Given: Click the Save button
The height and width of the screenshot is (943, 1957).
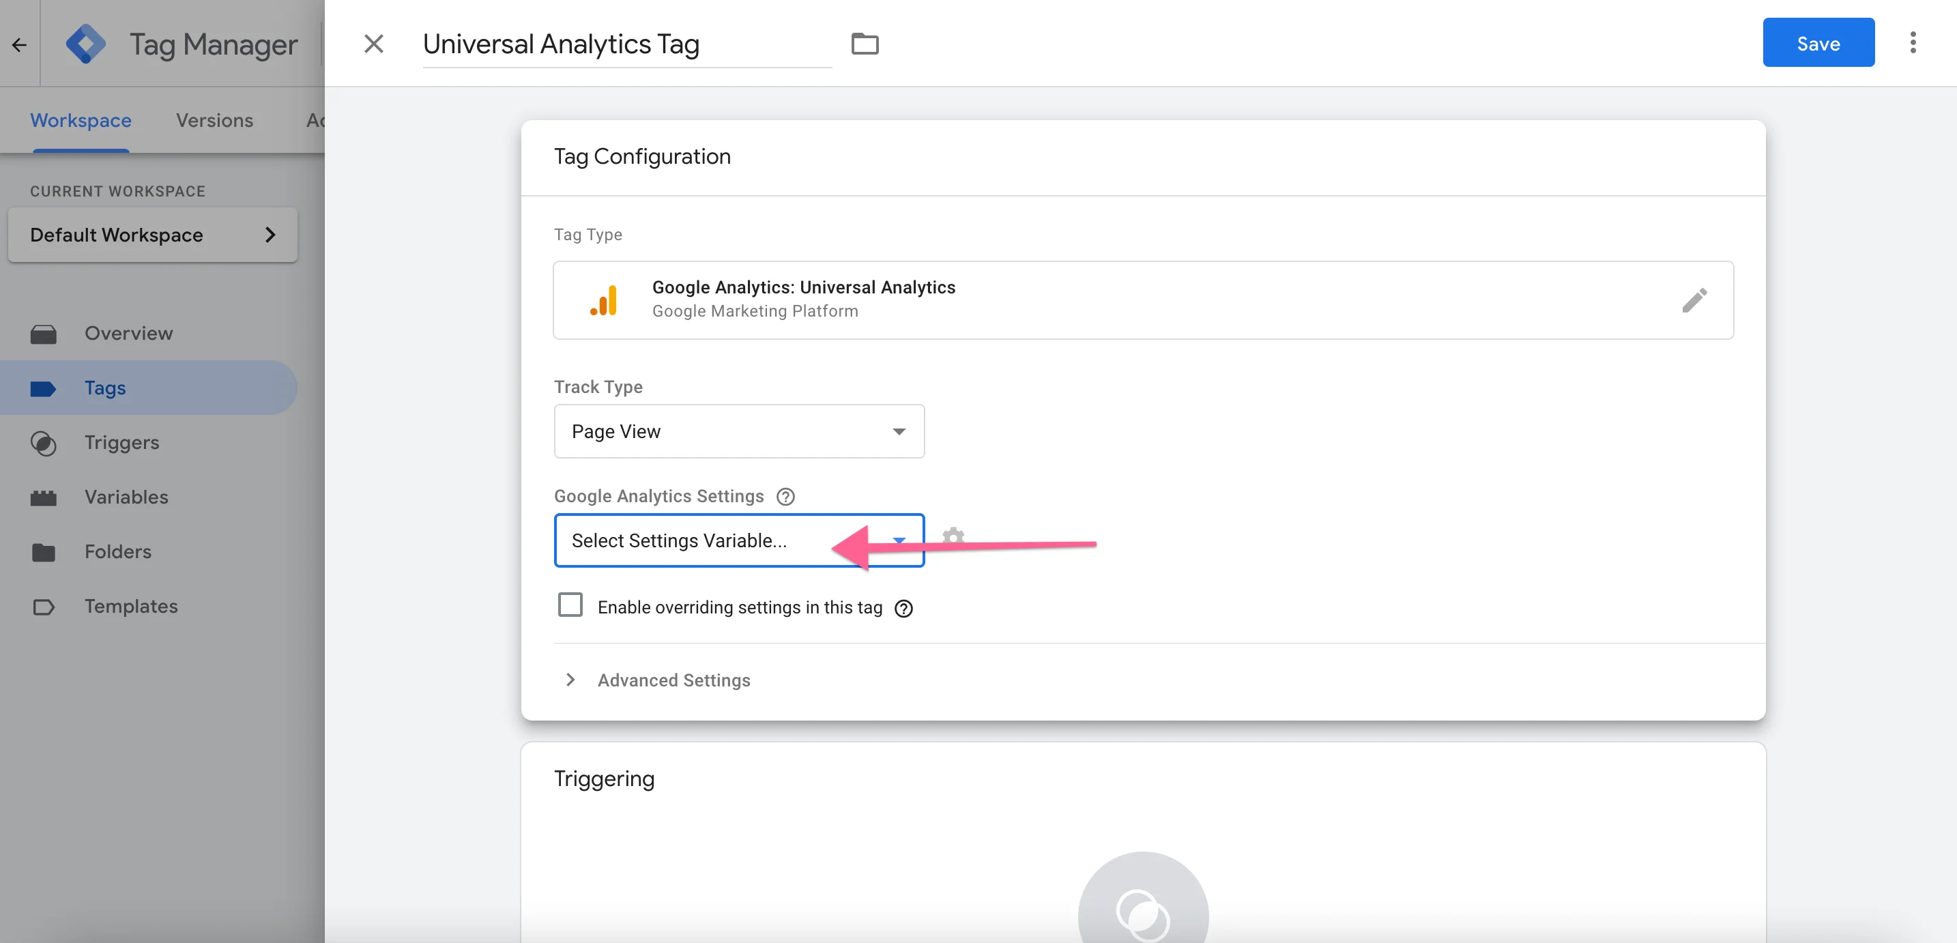Looking at the screenshot, I should tap(1818, 42).
